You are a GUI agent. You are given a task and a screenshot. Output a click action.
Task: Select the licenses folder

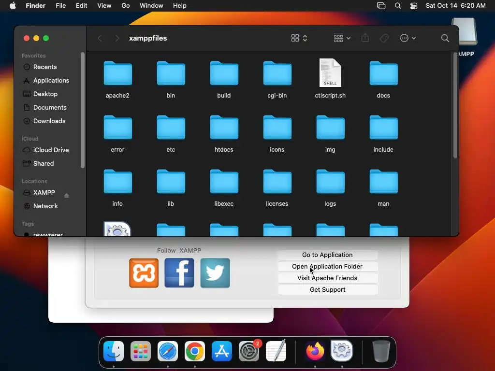tap(277, 182)
